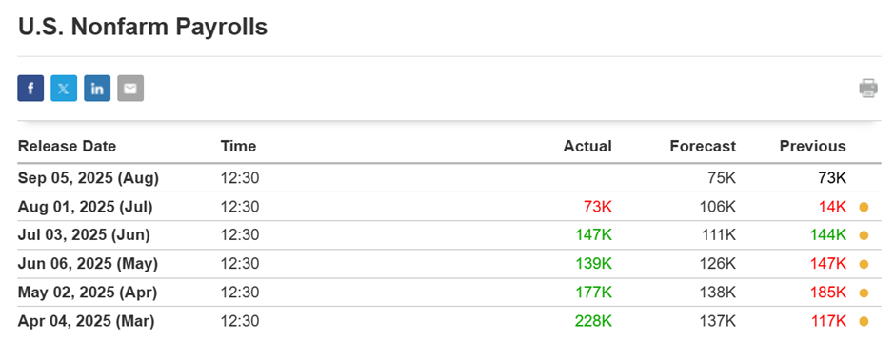Click the Release Date column header
Screen dimensions: 895x343
[x=68, y=147]
